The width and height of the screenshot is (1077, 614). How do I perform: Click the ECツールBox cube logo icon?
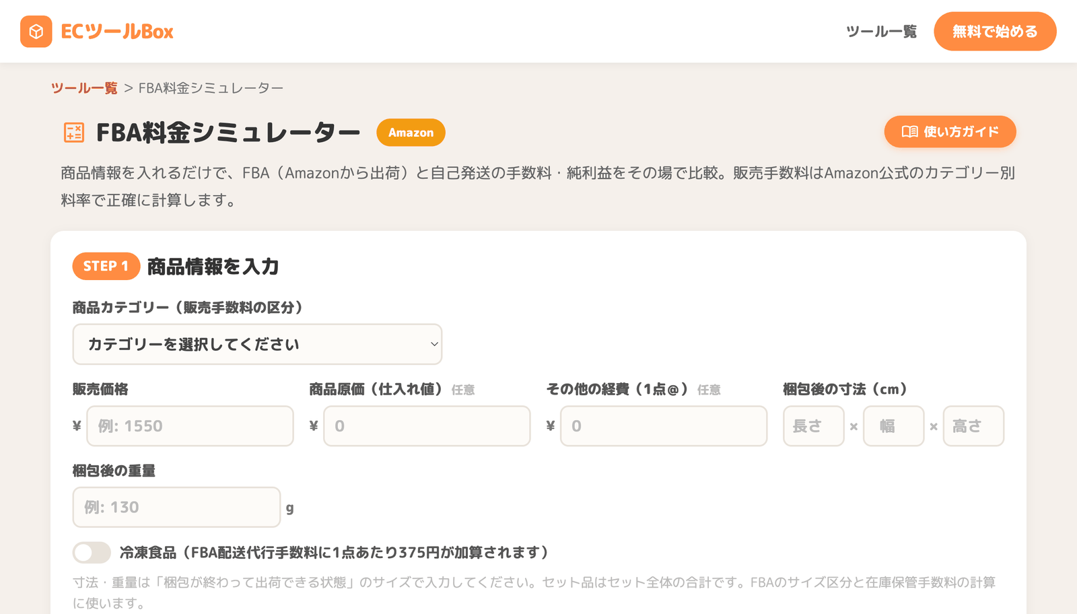point(36,32)
